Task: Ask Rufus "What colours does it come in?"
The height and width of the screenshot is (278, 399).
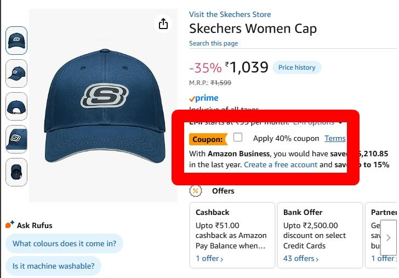Action: coord(64,243)
